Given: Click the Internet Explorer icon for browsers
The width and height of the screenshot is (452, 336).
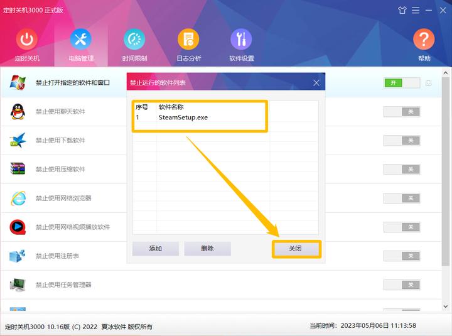Looking at the screenshot, I should (18, 198).
